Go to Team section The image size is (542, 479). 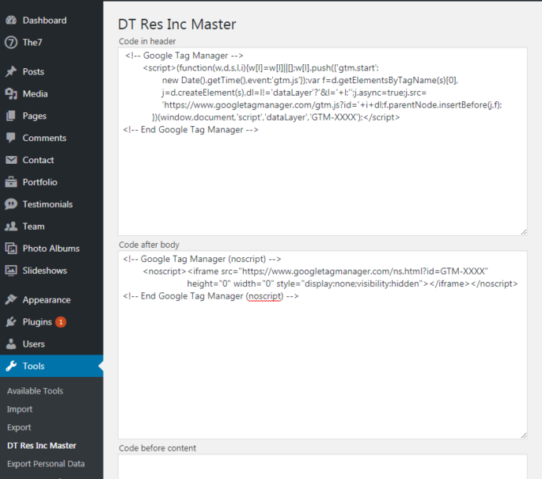click(33, 226)
